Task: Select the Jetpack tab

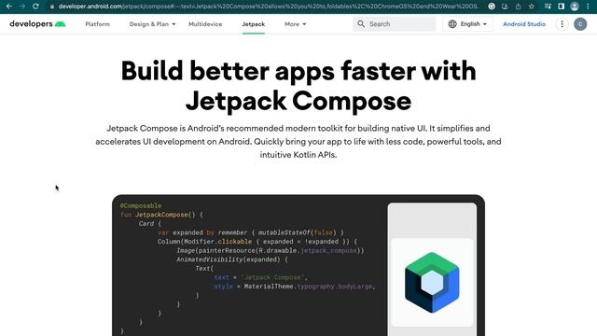Action: click(253, 24)
